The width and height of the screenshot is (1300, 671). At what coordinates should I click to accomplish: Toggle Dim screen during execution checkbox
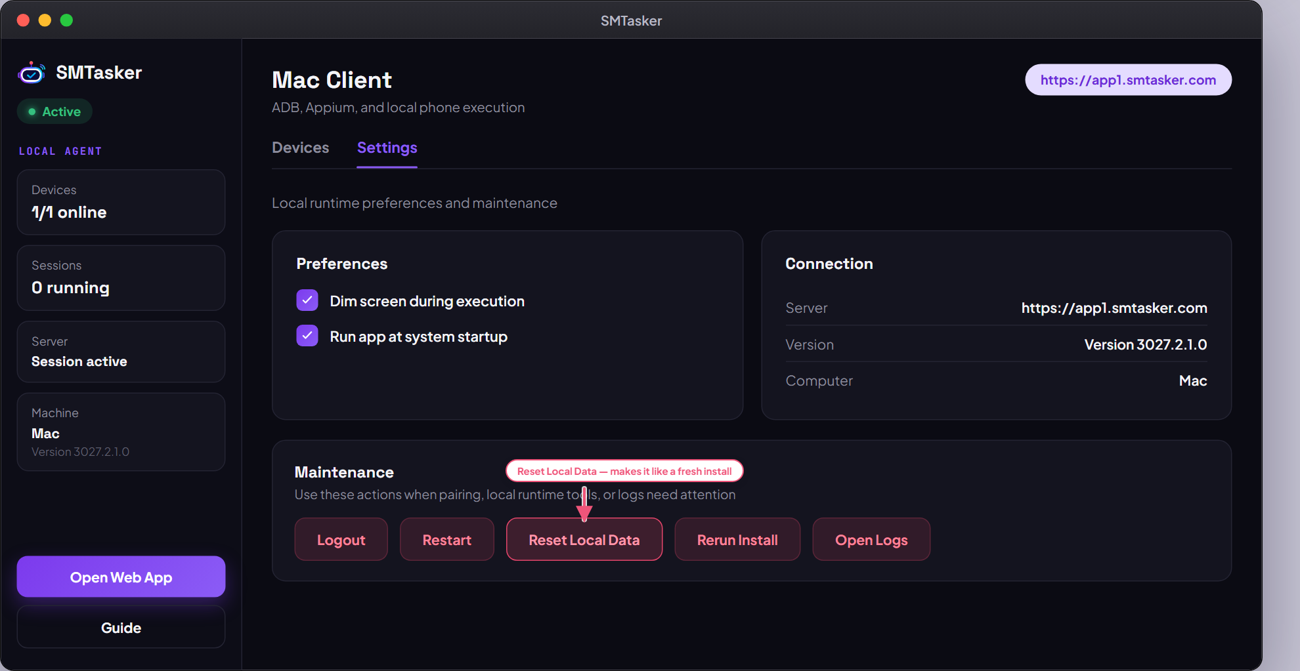coord(307,300)
